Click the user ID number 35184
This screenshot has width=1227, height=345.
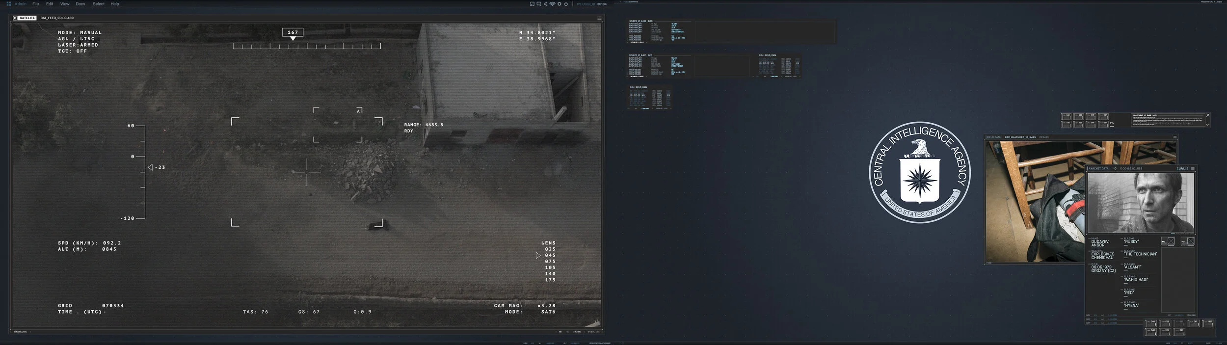(x=602, y=4)
